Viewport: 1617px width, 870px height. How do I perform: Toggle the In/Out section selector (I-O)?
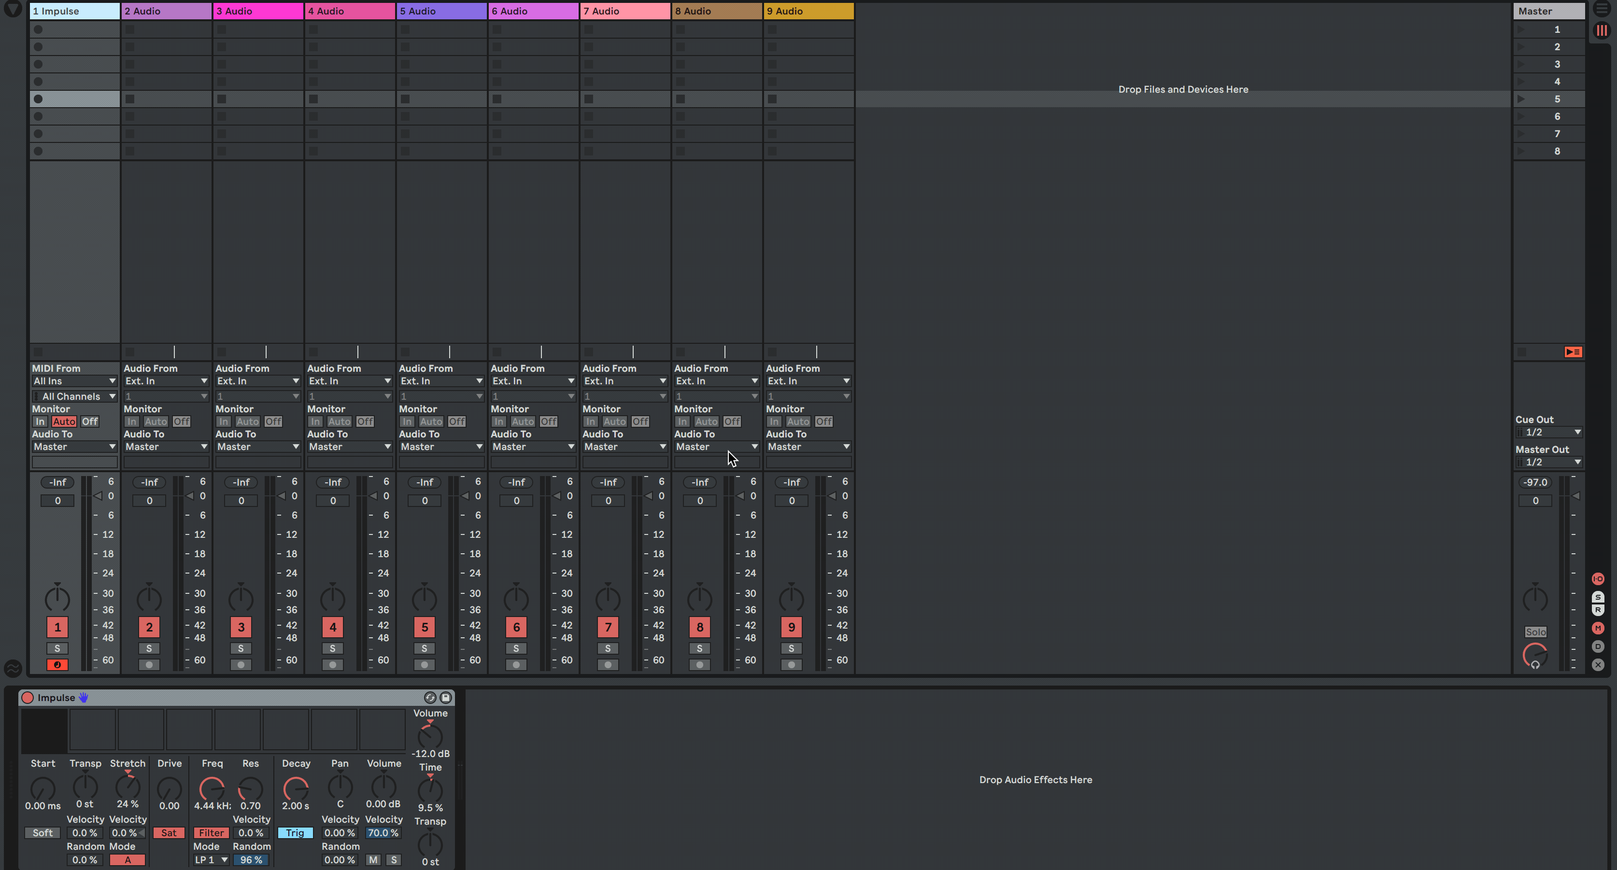pos(1598,579)
